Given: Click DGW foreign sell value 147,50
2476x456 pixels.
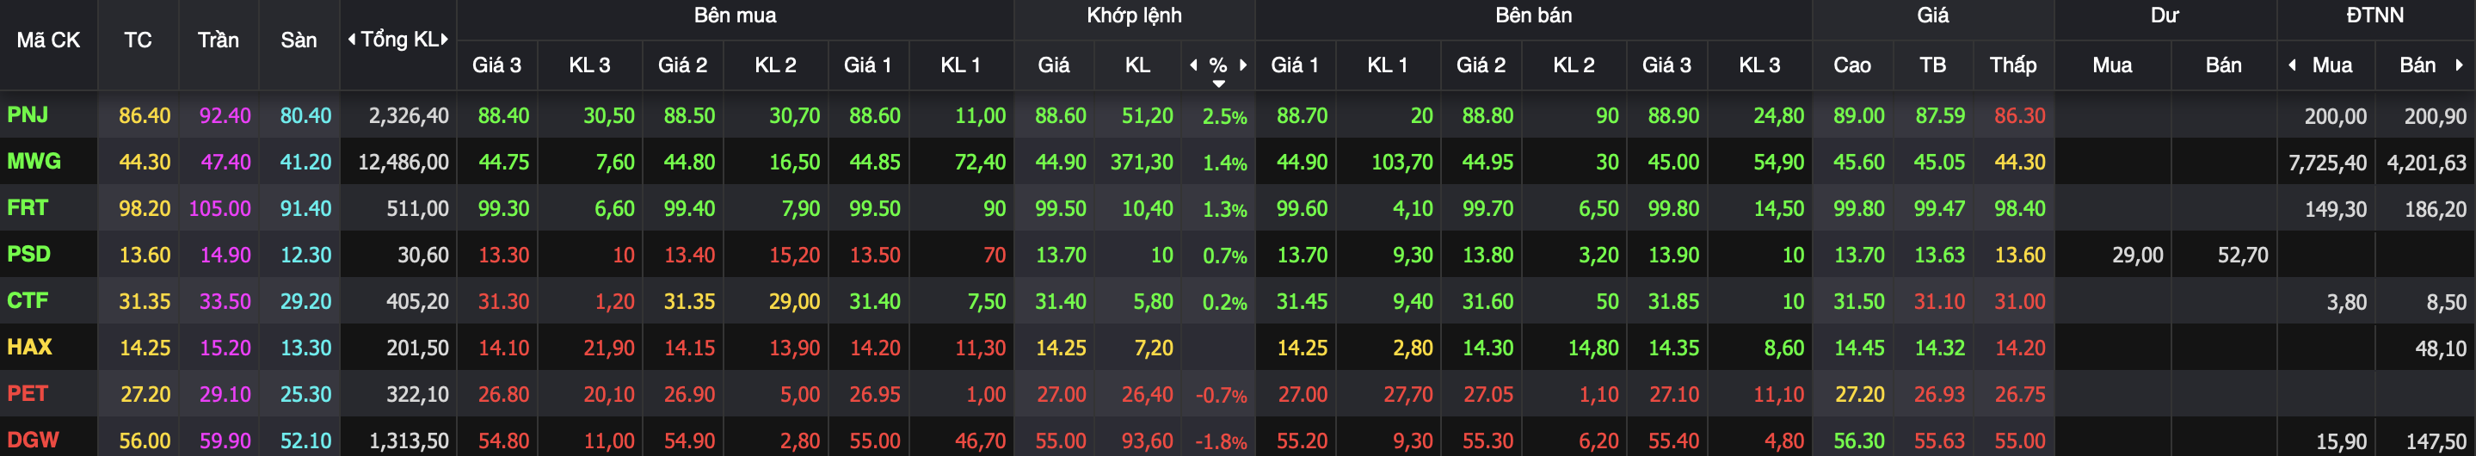Looking at the screenshot, I should (2436, 442).
